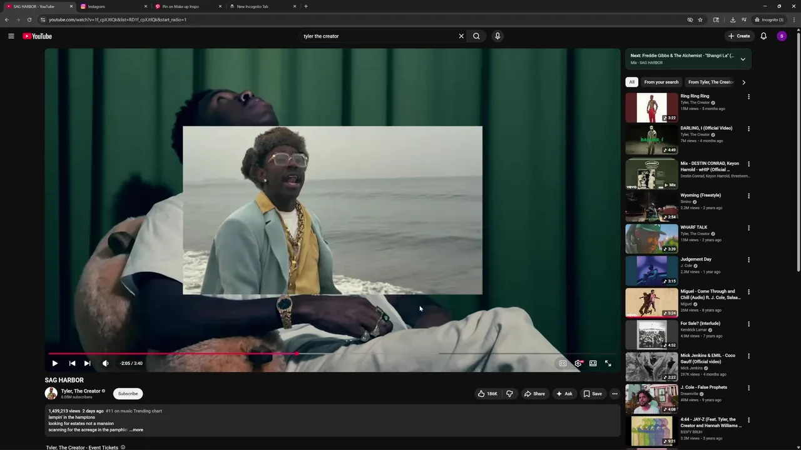Open DARLING, I (Official Video) title

pyautogui.click(x=706, y=128)
